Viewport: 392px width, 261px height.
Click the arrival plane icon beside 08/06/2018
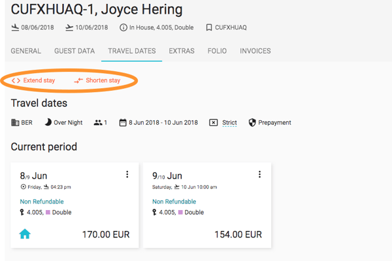click(15, 27)
